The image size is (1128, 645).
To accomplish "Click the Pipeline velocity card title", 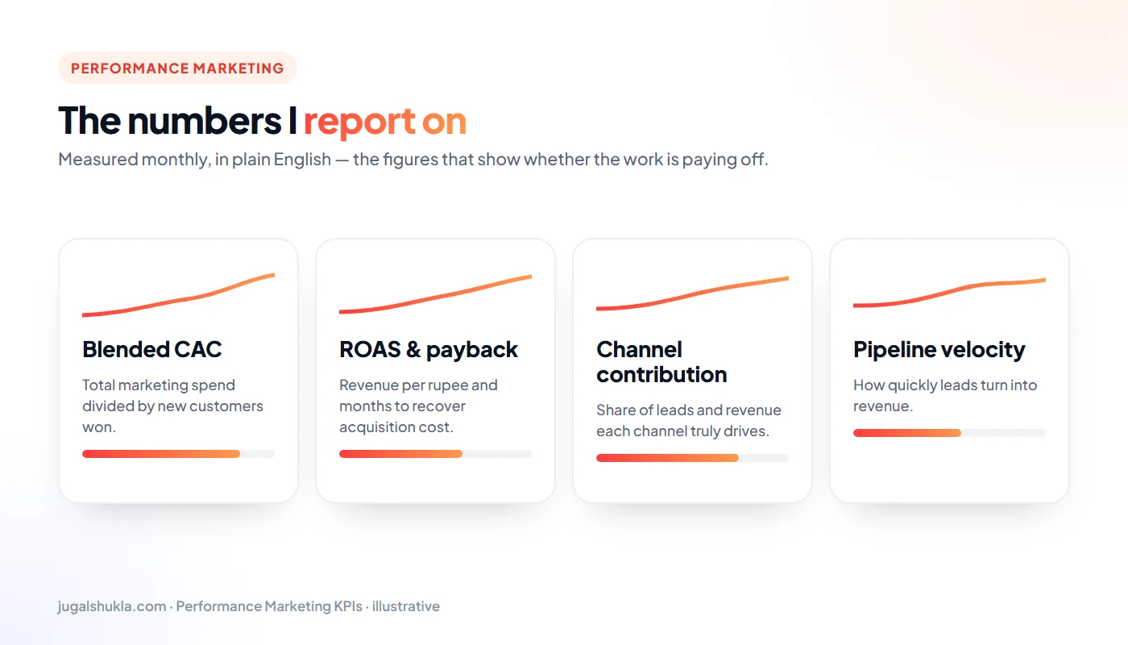I will [939, 349].
